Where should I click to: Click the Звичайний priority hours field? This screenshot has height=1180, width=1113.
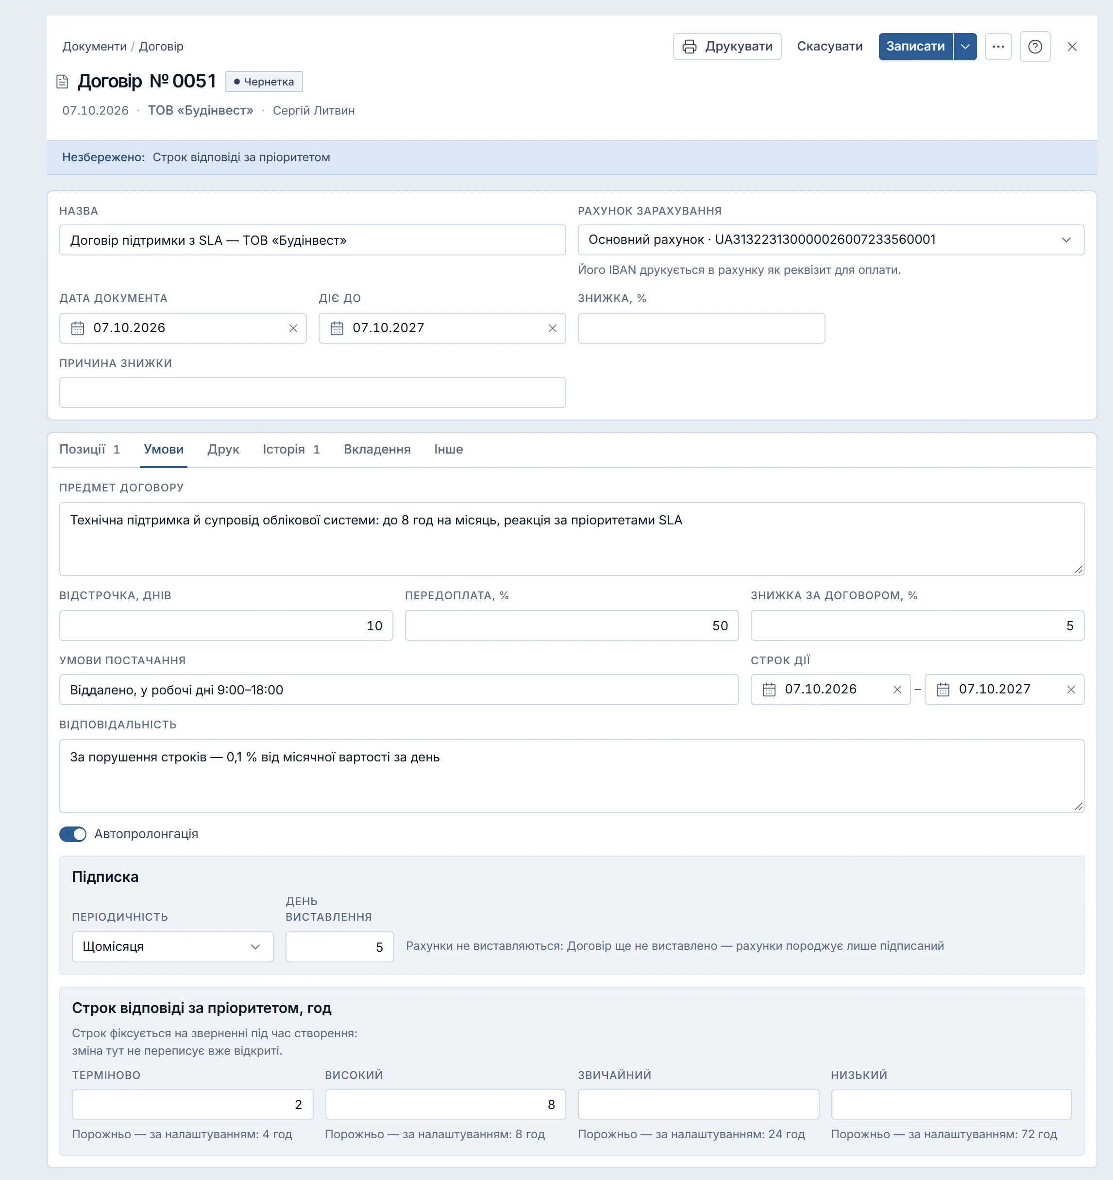click(698, 1105)
